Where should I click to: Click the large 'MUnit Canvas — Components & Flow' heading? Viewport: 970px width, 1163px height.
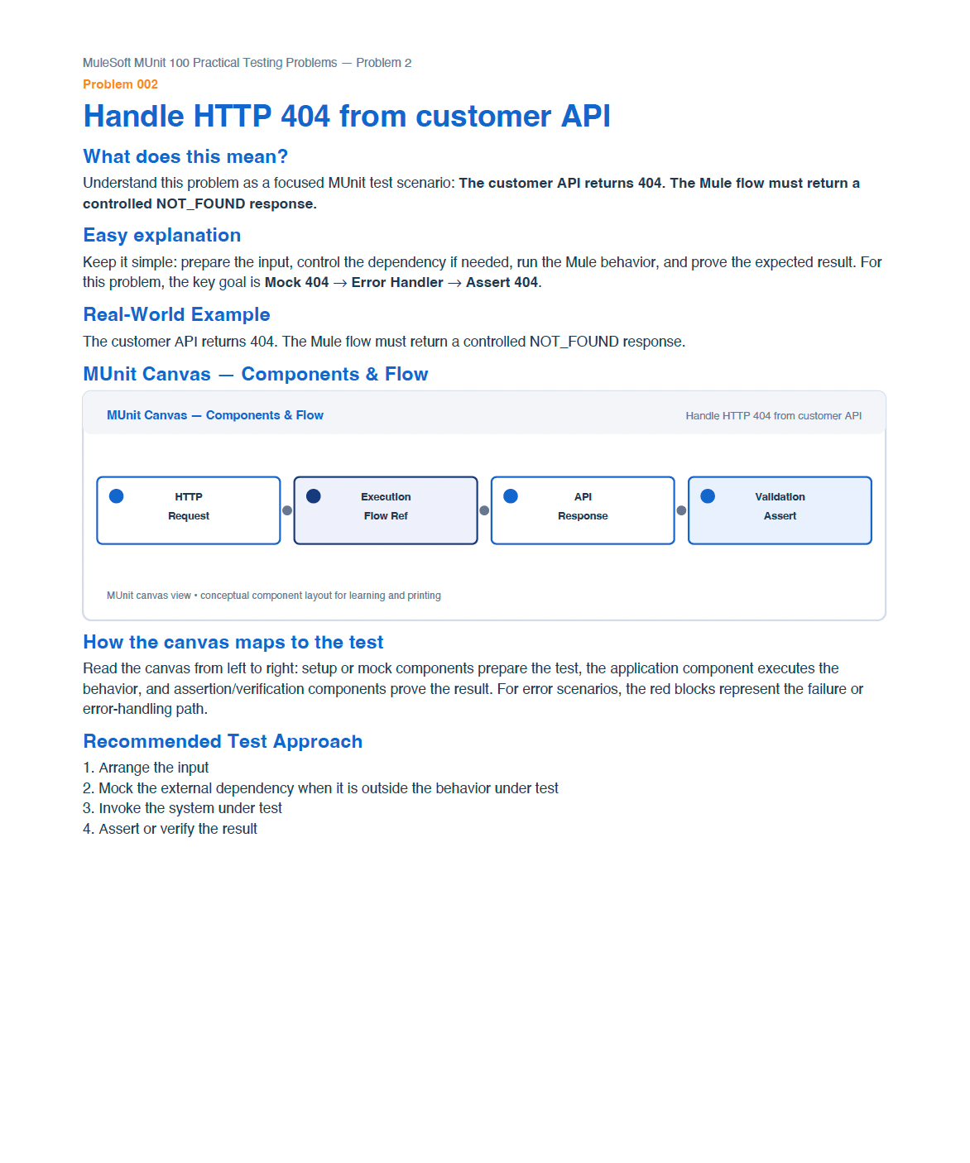(x=256, y=374)
